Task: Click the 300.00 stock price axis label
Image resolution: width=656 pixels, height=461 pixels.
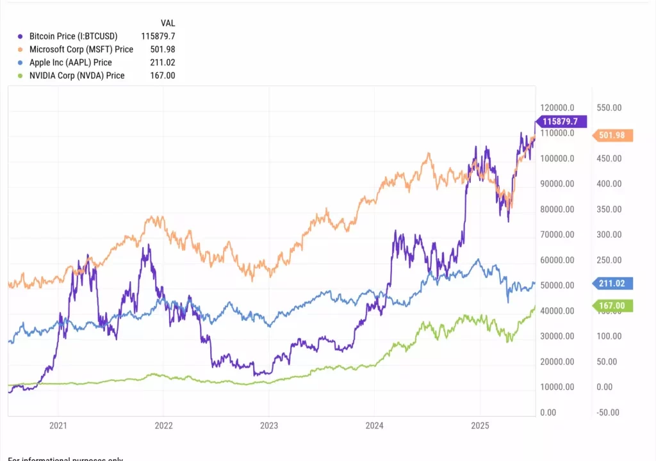Action: coord(609,234)
